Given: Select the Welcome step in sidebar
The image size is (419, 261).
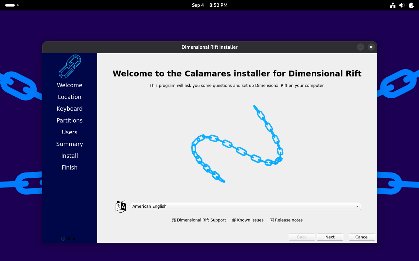Looking at the screenshot, I should [70, 85].
